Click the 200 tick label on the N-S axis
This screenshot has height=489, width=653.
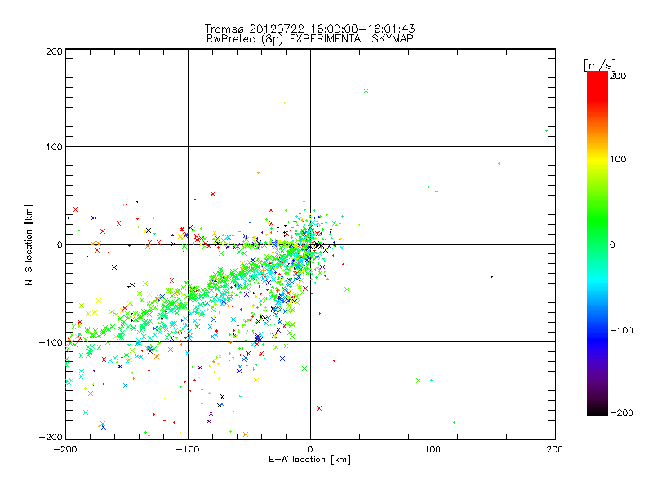pos(54,51)
